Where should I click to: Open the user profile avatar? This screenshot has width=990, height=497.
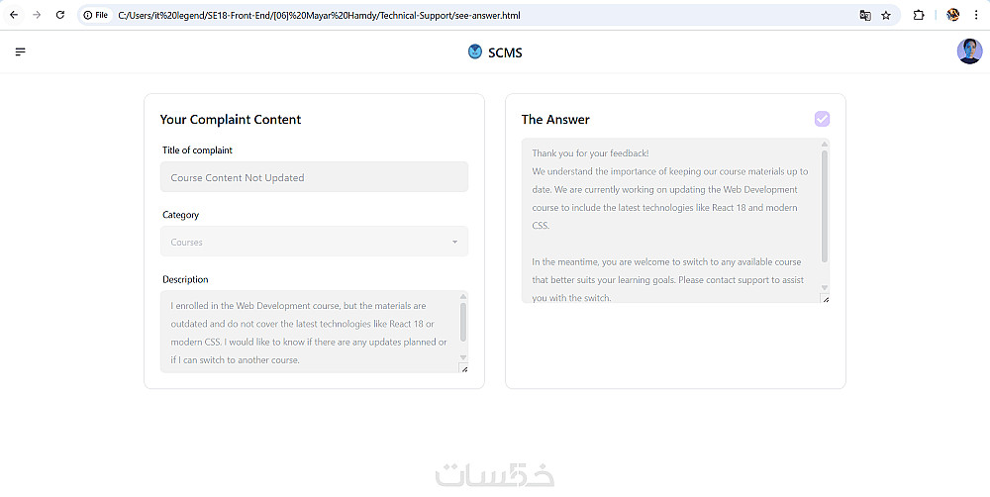969,51
